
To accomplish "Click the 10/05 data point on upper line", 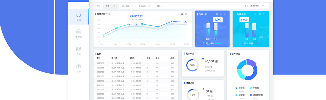I will click(x=158, y=27).
